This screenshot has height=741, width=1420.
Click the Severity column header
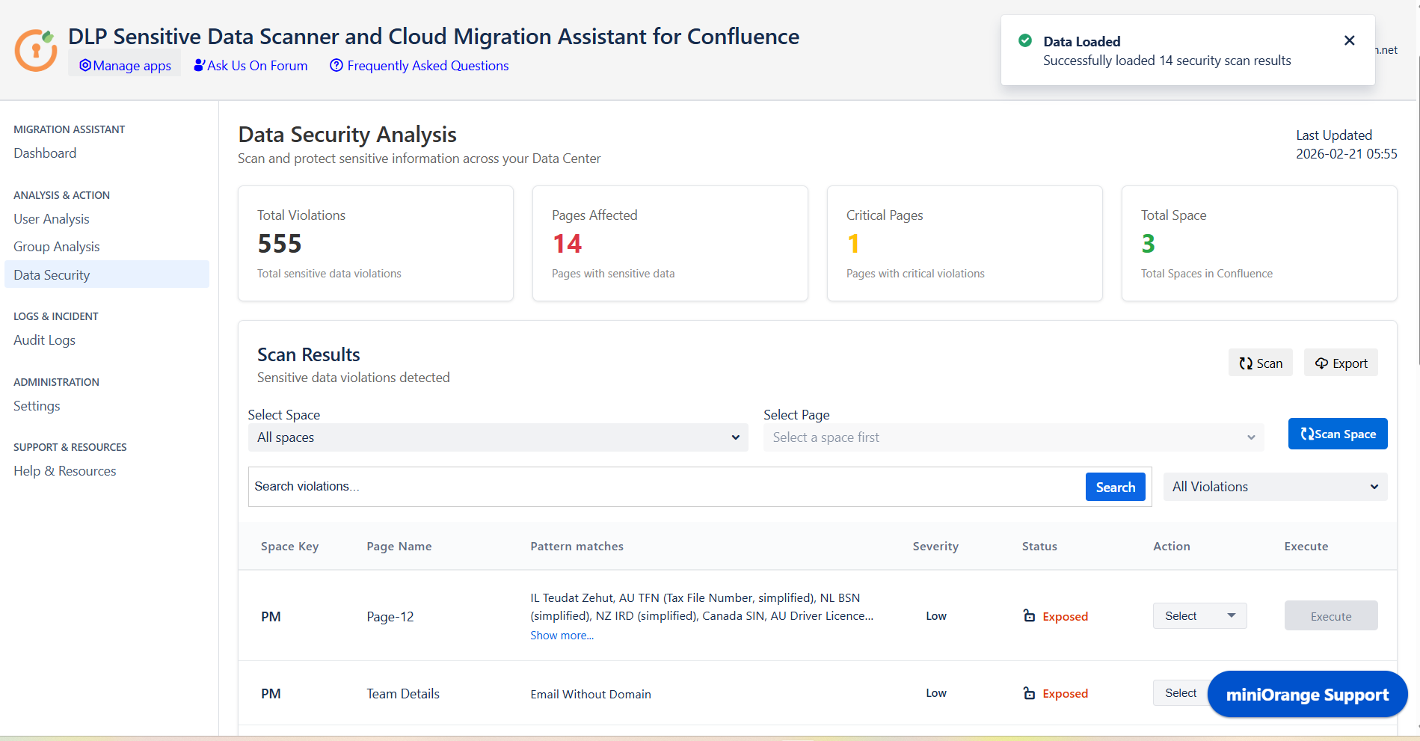pos(935,547)
